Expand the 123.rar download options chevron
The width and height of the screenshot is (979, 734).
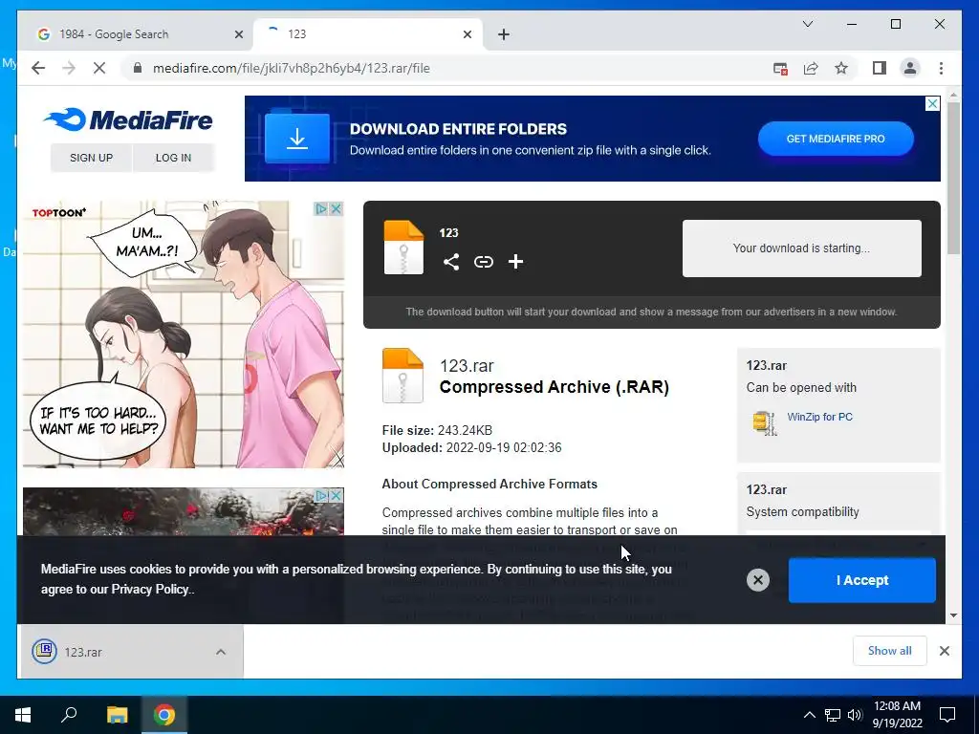coord(221,652)
